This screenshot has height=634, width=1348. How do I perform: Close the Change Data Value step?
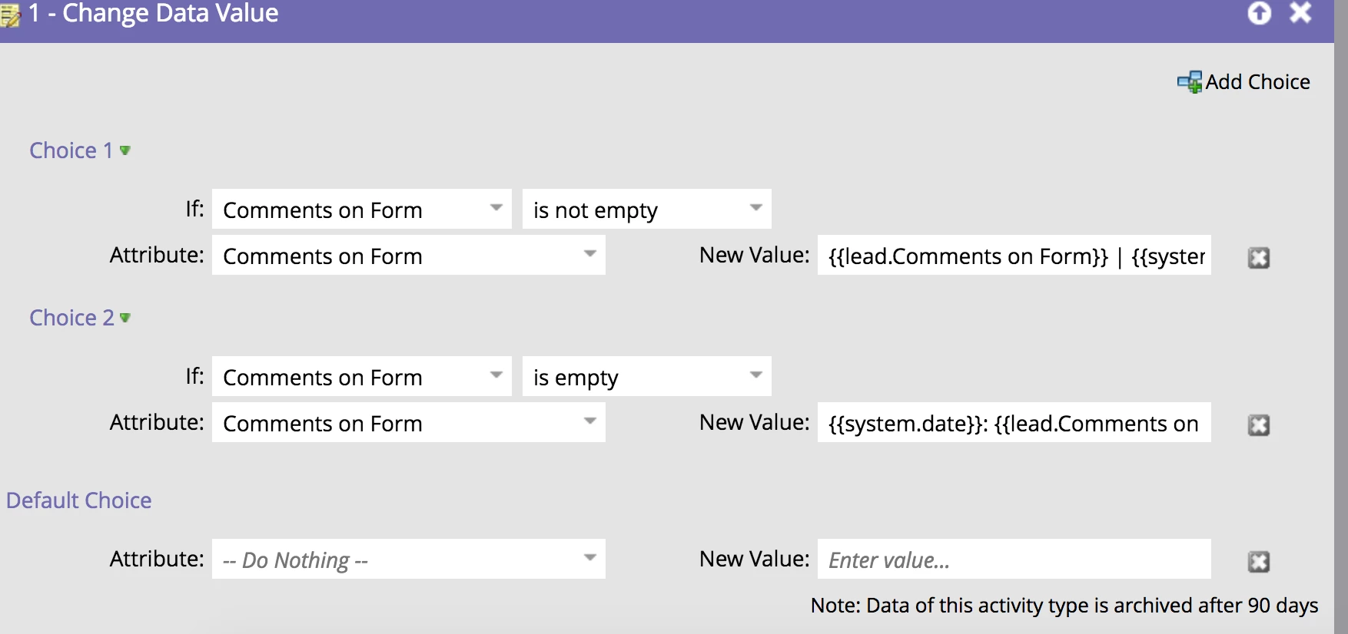(x=1300, y=12)
